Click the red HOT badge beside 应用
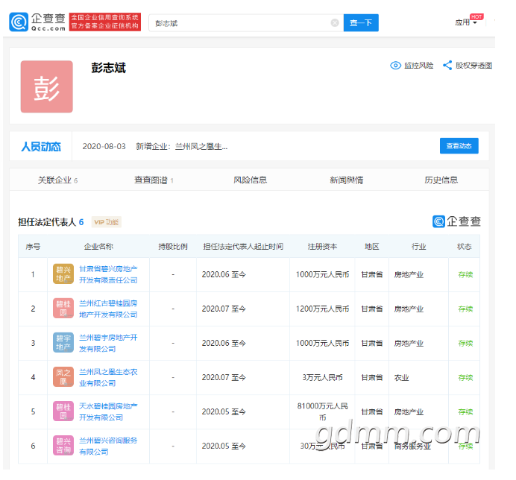The width and height of the screenshot is (516, 480). point(476,17)
